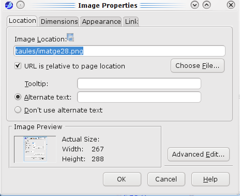The height and width of the screenshot is (196, 240).
Task: Focus the Tooltip text field
Action: (x=139, y=83)
